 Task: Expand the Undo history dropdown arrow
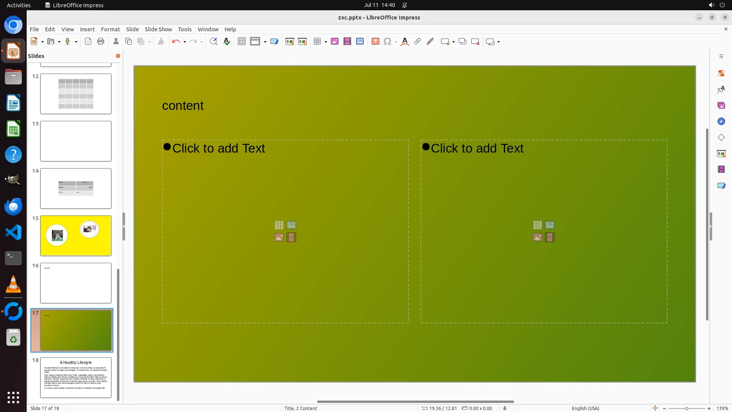point(185,42)
